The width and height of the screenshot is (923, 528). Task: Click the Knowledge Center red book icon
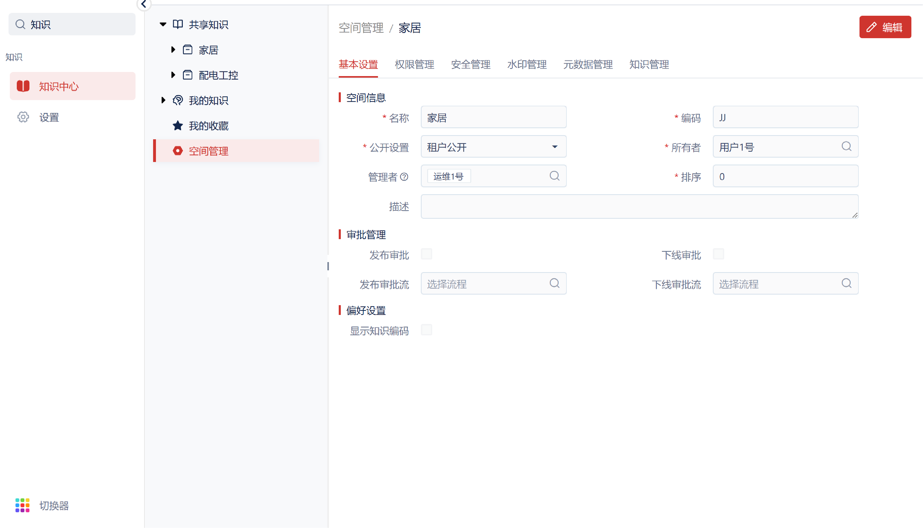(x=23, y=86)
